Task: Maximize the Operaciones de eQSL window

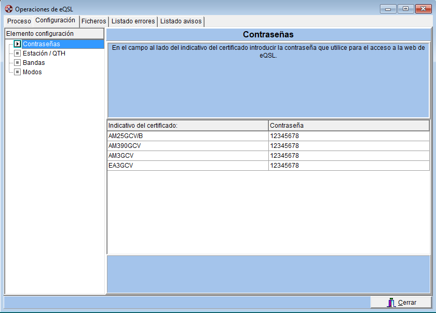Action: [x=405, y=9]
